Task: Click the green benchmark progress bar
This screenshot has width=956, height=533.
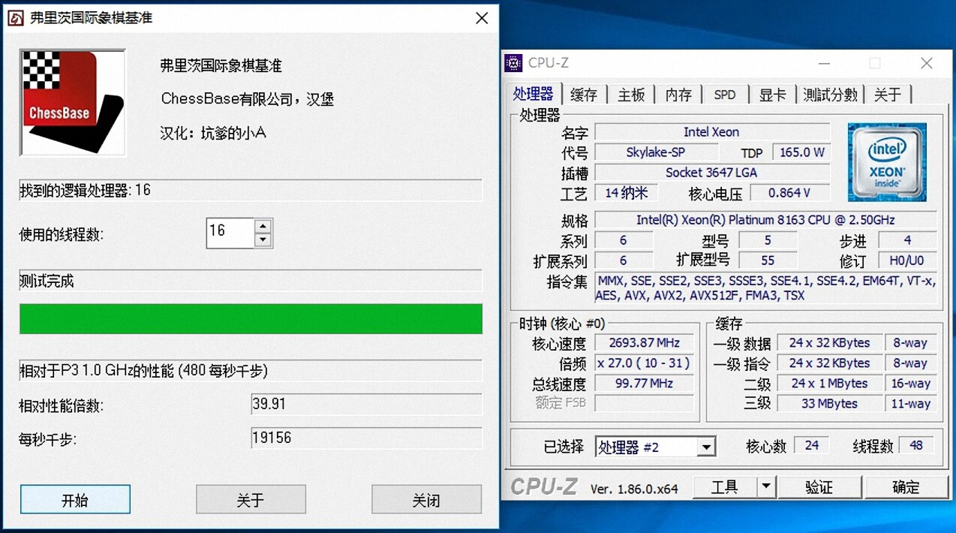Action: click(251, 318)
